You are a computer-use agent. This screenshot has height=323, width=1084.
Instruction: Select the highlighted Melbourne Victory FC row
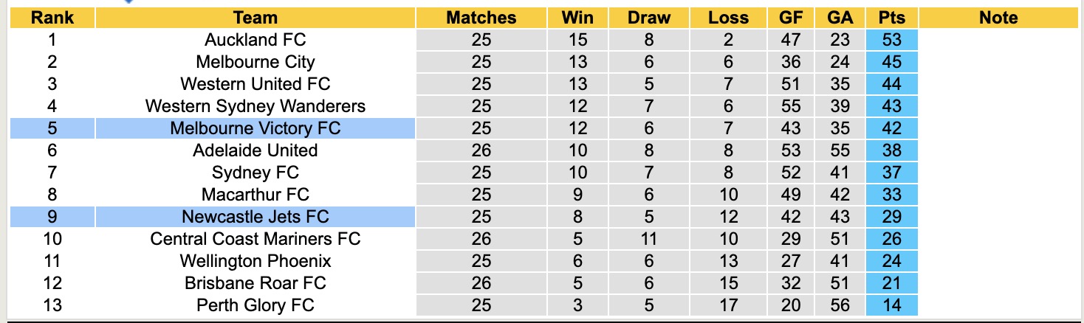coord(255,128)
